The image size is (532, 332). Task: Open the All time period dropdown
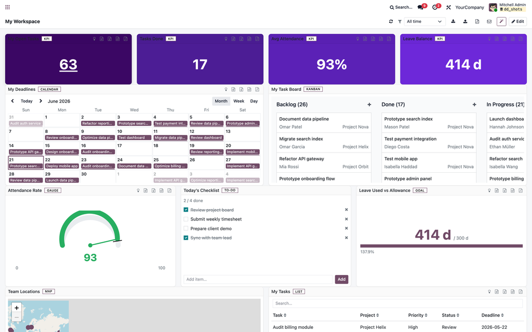click(424, 21)
